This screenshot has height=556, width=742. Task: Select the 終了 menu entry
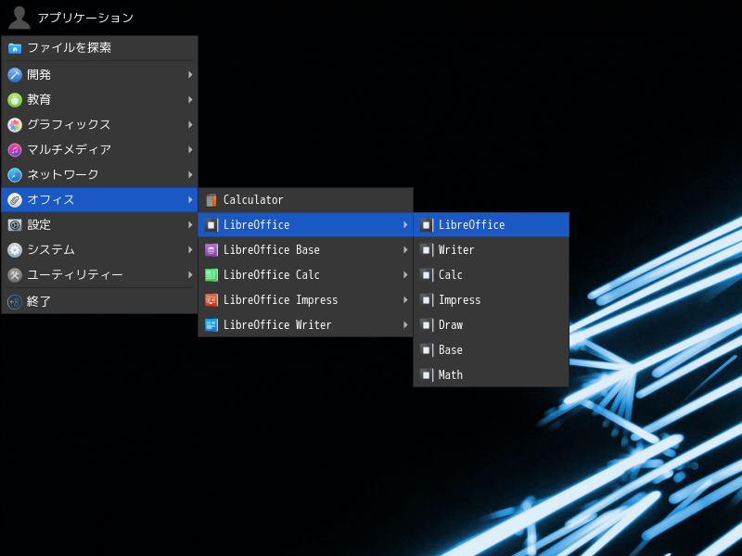click(x=99, y=302)
